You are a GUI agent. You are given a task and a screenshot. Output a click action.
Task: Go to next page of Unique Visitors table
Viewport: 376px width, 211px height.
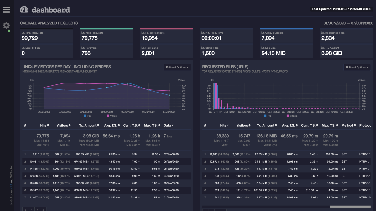(x=37, y=209)
